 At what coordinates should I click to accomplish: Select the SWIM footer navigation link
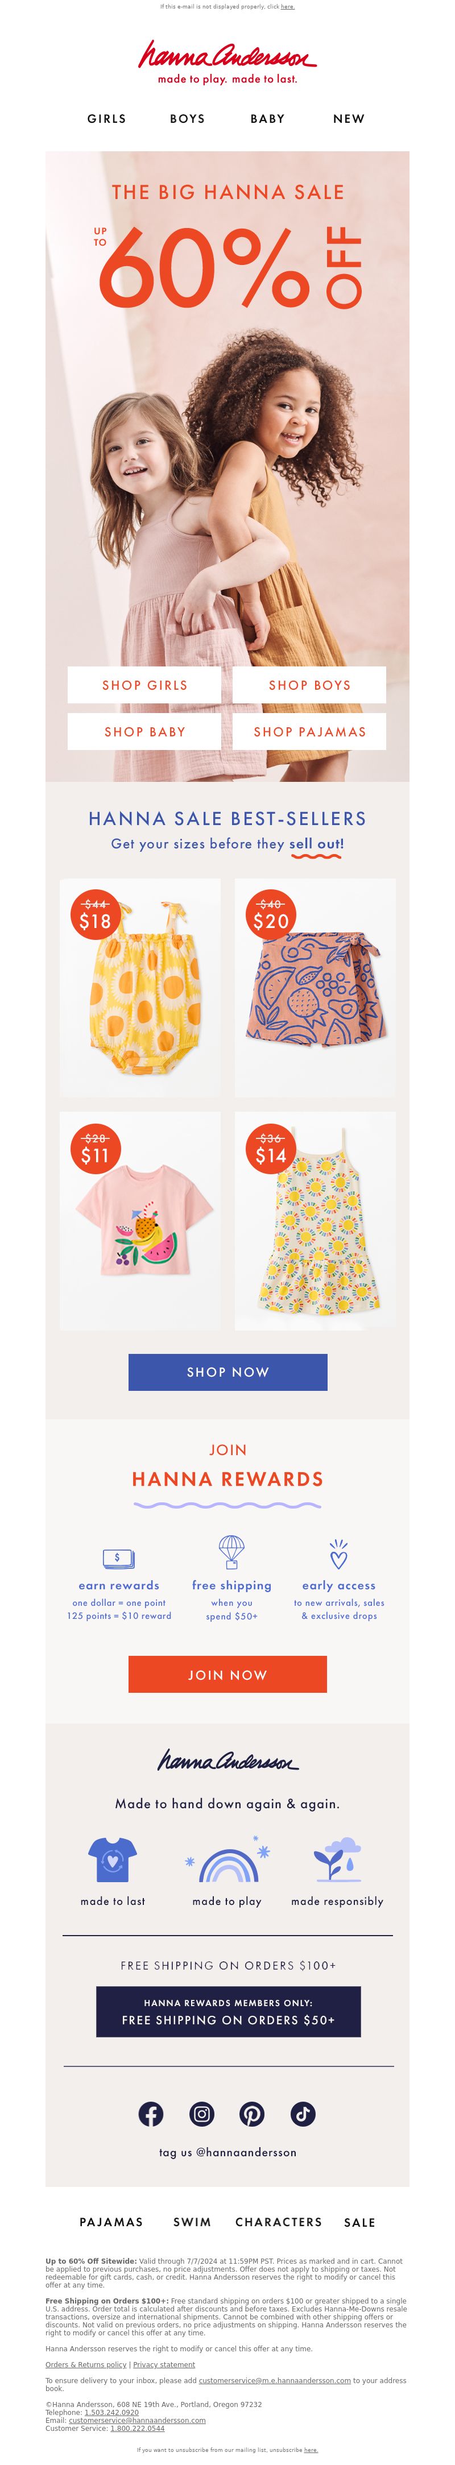coord(192,2222)
